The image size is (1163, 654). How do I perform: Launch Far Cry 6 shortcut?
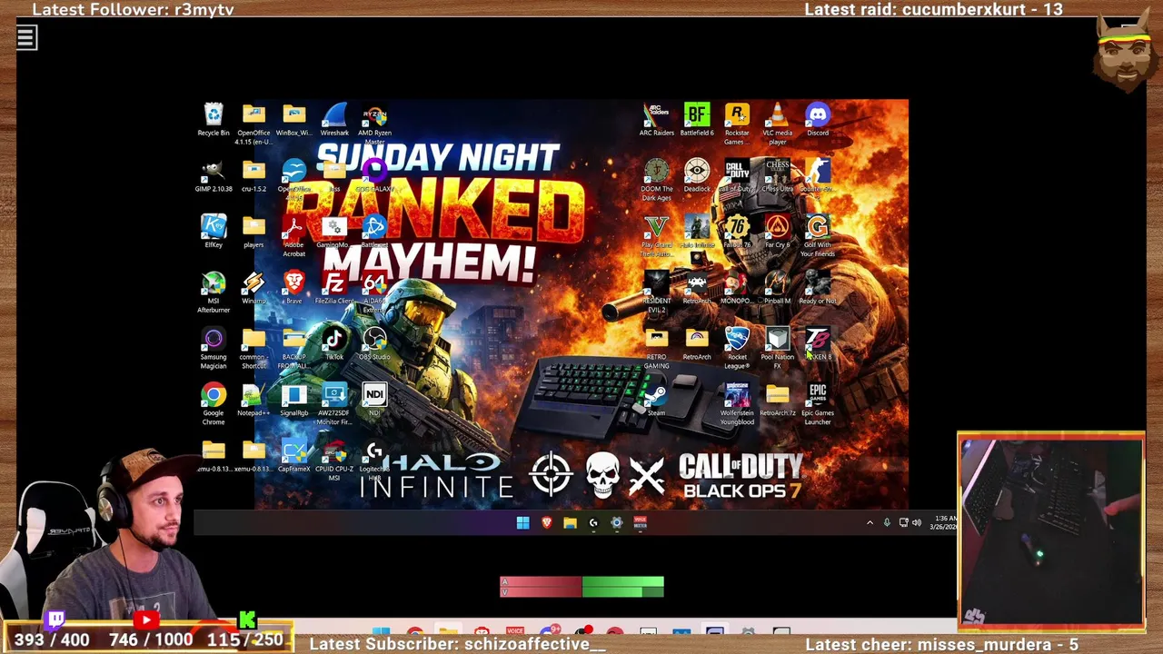click(777, 232)
